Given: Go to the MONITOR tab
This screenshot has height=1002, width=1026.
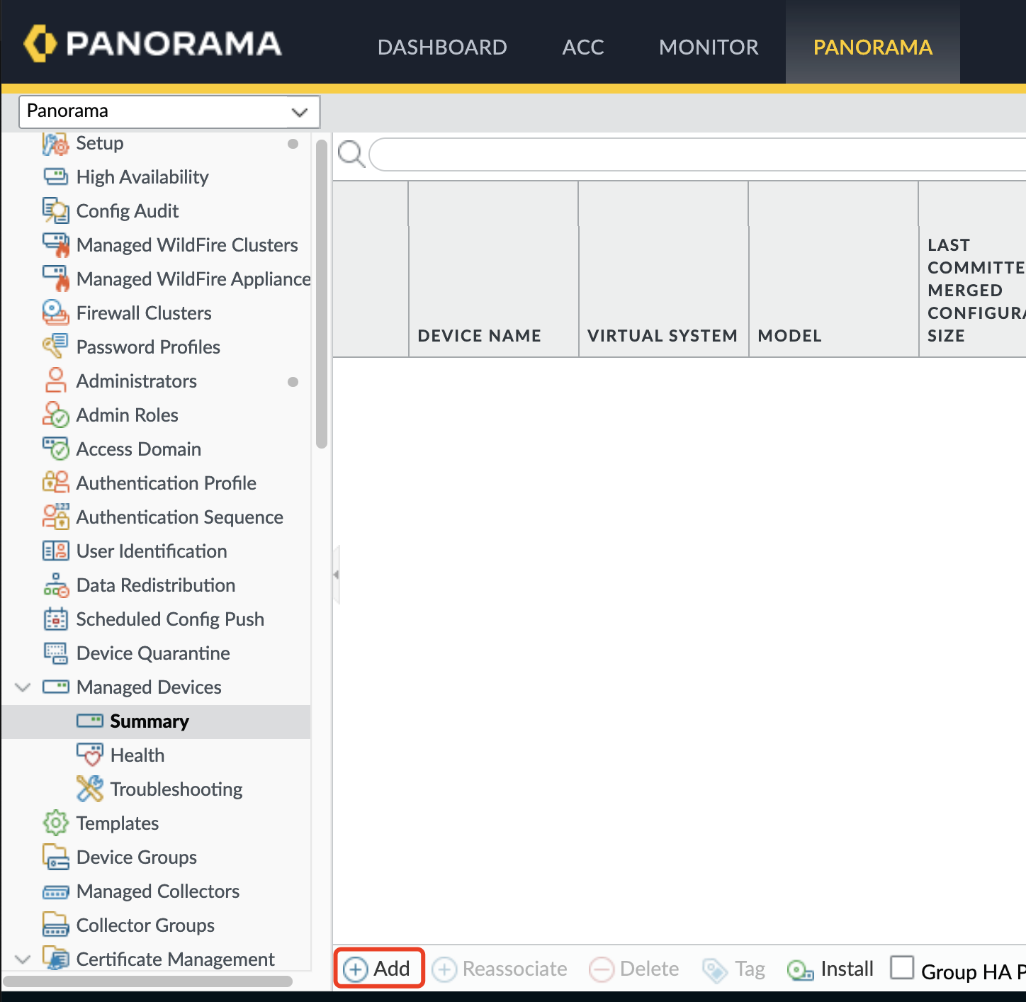Looking at the screenshot, I should 709,47.
